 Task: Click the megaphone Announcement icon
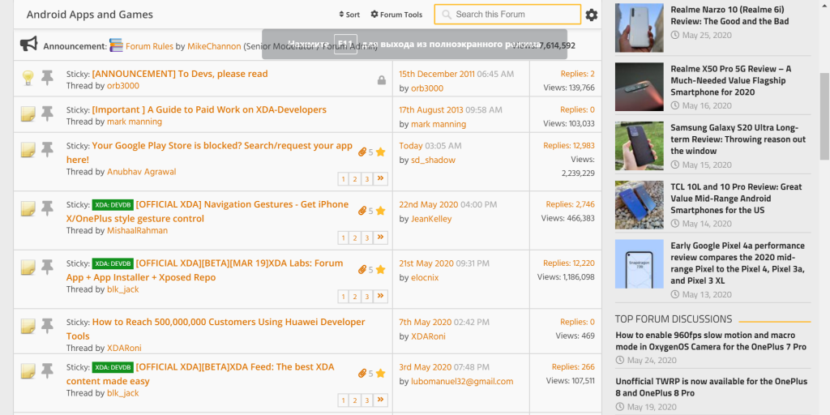pyautogui.click(x=29, y=44)
